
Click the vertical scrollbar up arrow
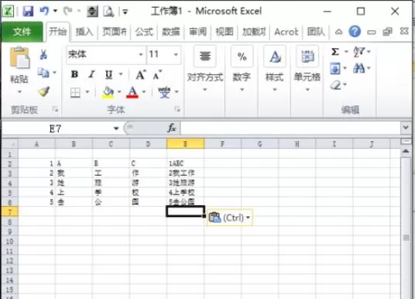point(406,151)
